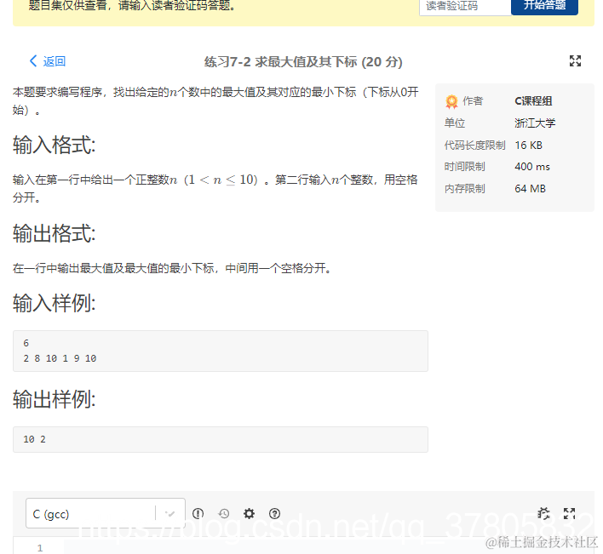Image resolution: width=603 pixels, height=554 pixels.
Task: Click the 时间限制 label
Action: 464,167
